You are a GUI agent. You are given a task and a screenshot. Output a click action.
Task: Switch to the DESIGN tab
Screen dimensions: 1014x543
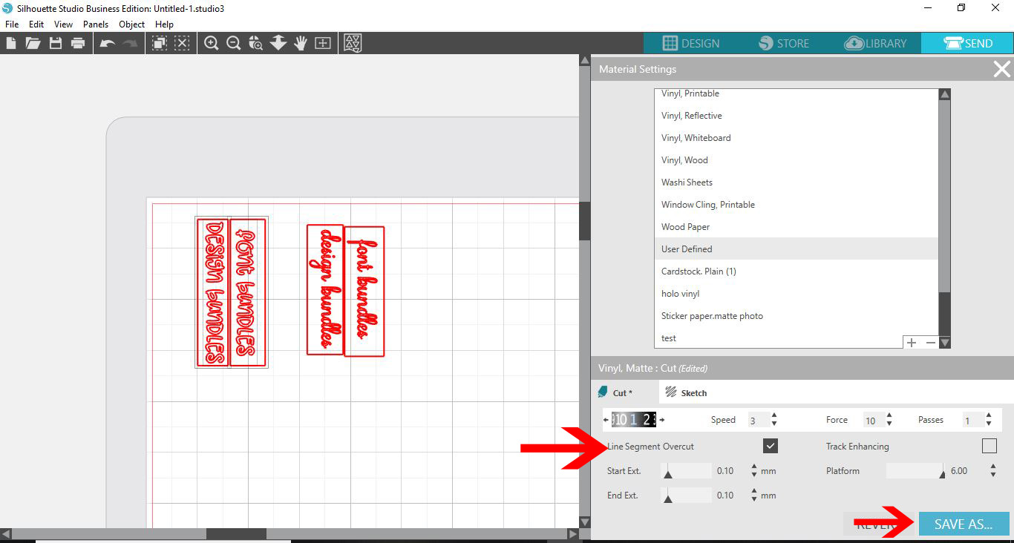[x=690, y=43]
